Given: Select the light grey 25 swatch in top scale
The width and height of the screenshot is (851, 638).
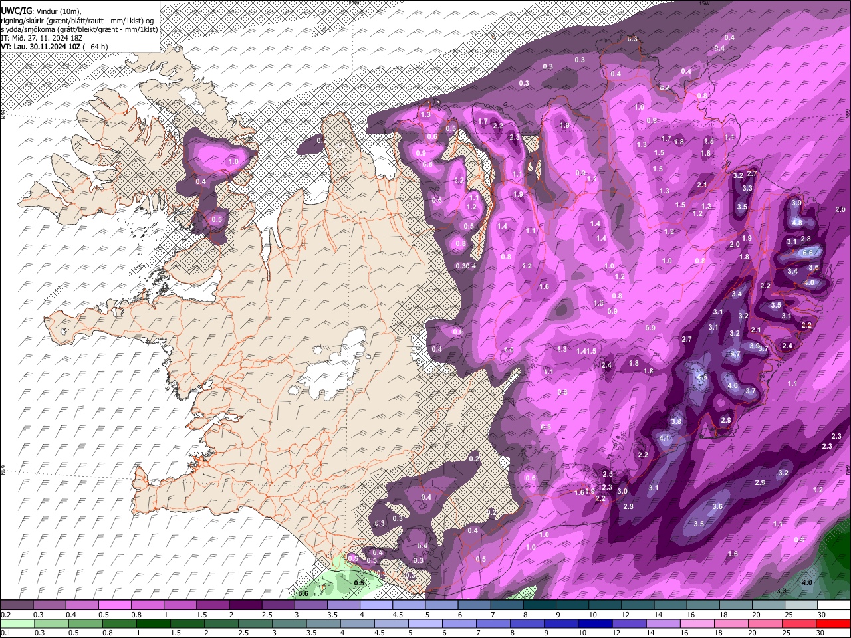Looking at the screenshot, I should pyautogui.click(x=800, y=605).
